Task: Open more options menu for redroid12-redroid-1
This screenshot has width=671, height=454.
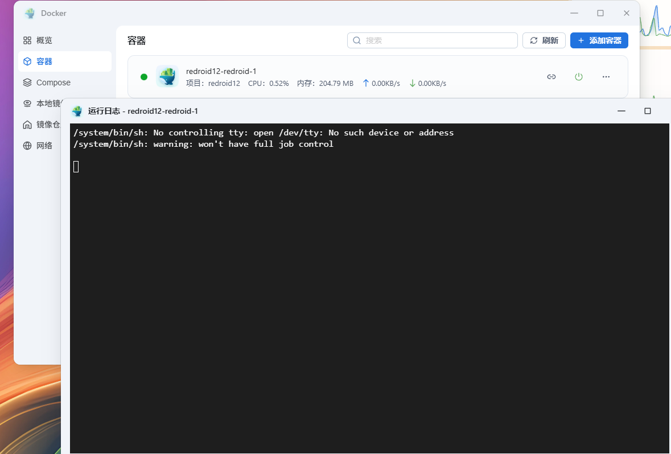Action: coord(606,77)
